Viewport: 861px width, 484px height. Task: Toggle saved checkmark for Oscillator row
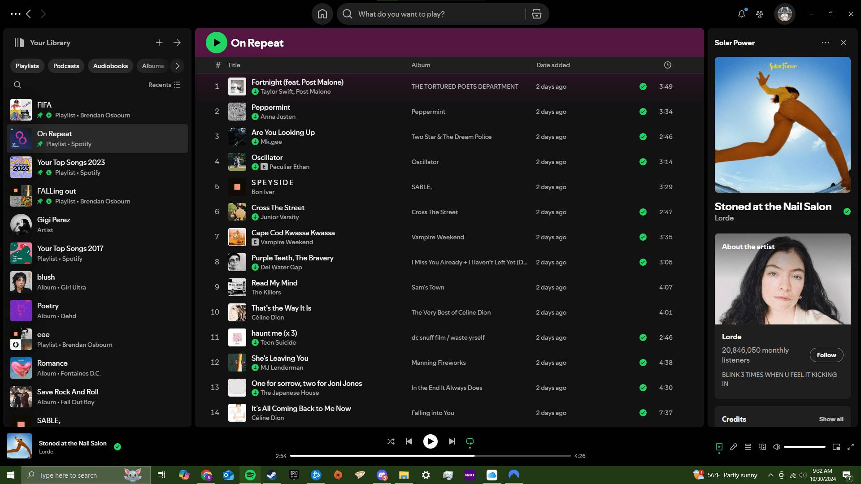(x=643, y=162)
